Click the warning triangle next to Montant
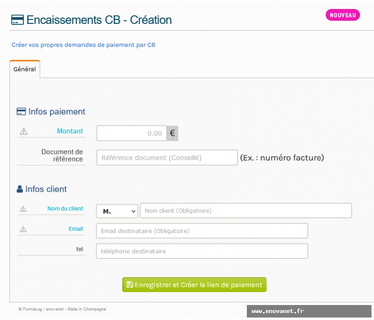374x320 pixels. 23,131
